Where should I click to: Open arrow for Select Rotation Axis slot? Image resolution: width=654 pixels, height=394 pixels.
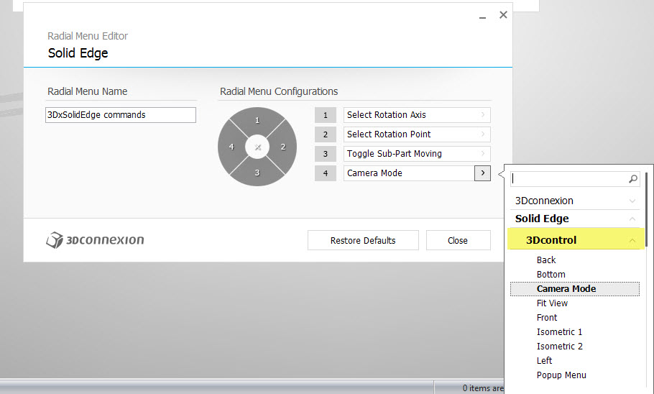[x=482, y=115]
